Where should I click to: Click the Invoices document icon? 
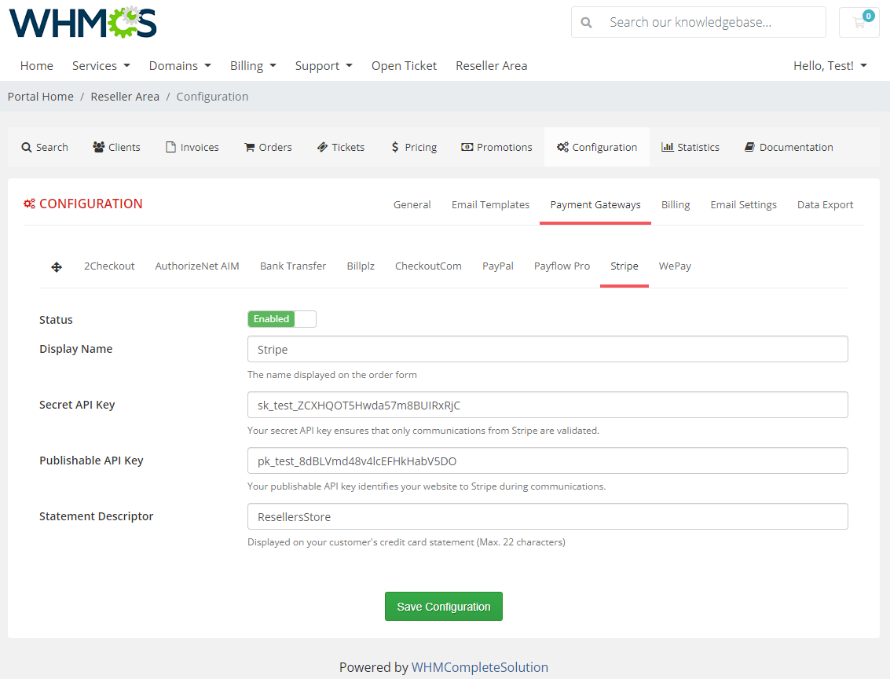pos(170,147)
